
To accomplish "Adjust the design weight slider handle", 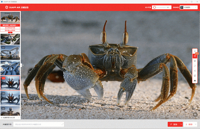I will (x=154, y=7).
